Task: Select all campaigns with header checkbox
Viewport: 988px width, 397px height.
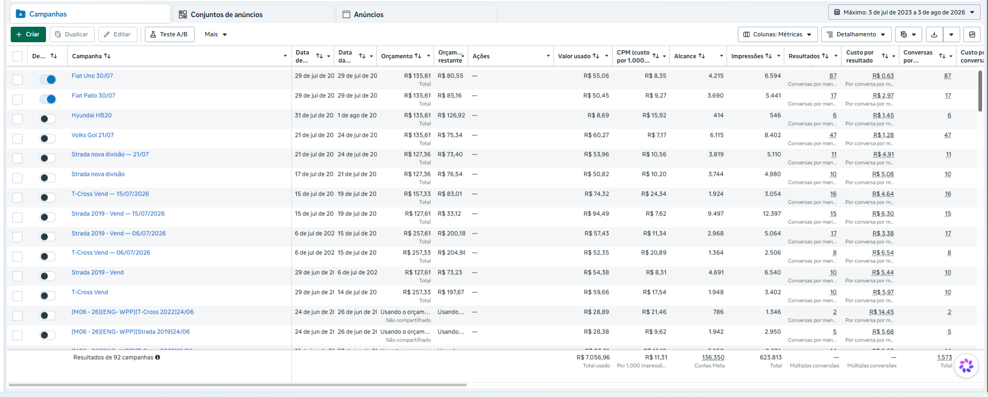Action: click(18, 56)
